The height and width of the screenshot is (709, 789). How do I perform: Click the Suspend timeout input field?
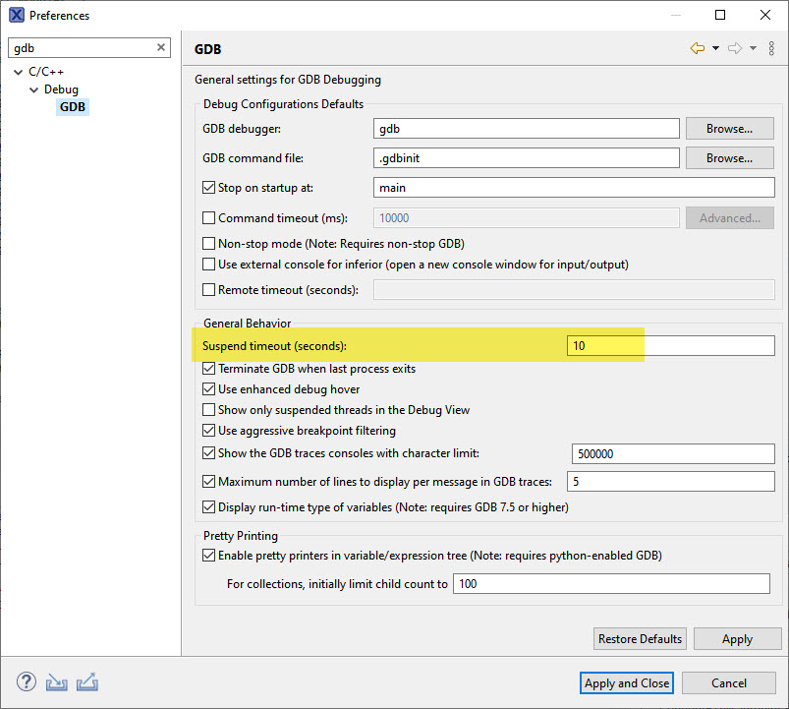670,346
